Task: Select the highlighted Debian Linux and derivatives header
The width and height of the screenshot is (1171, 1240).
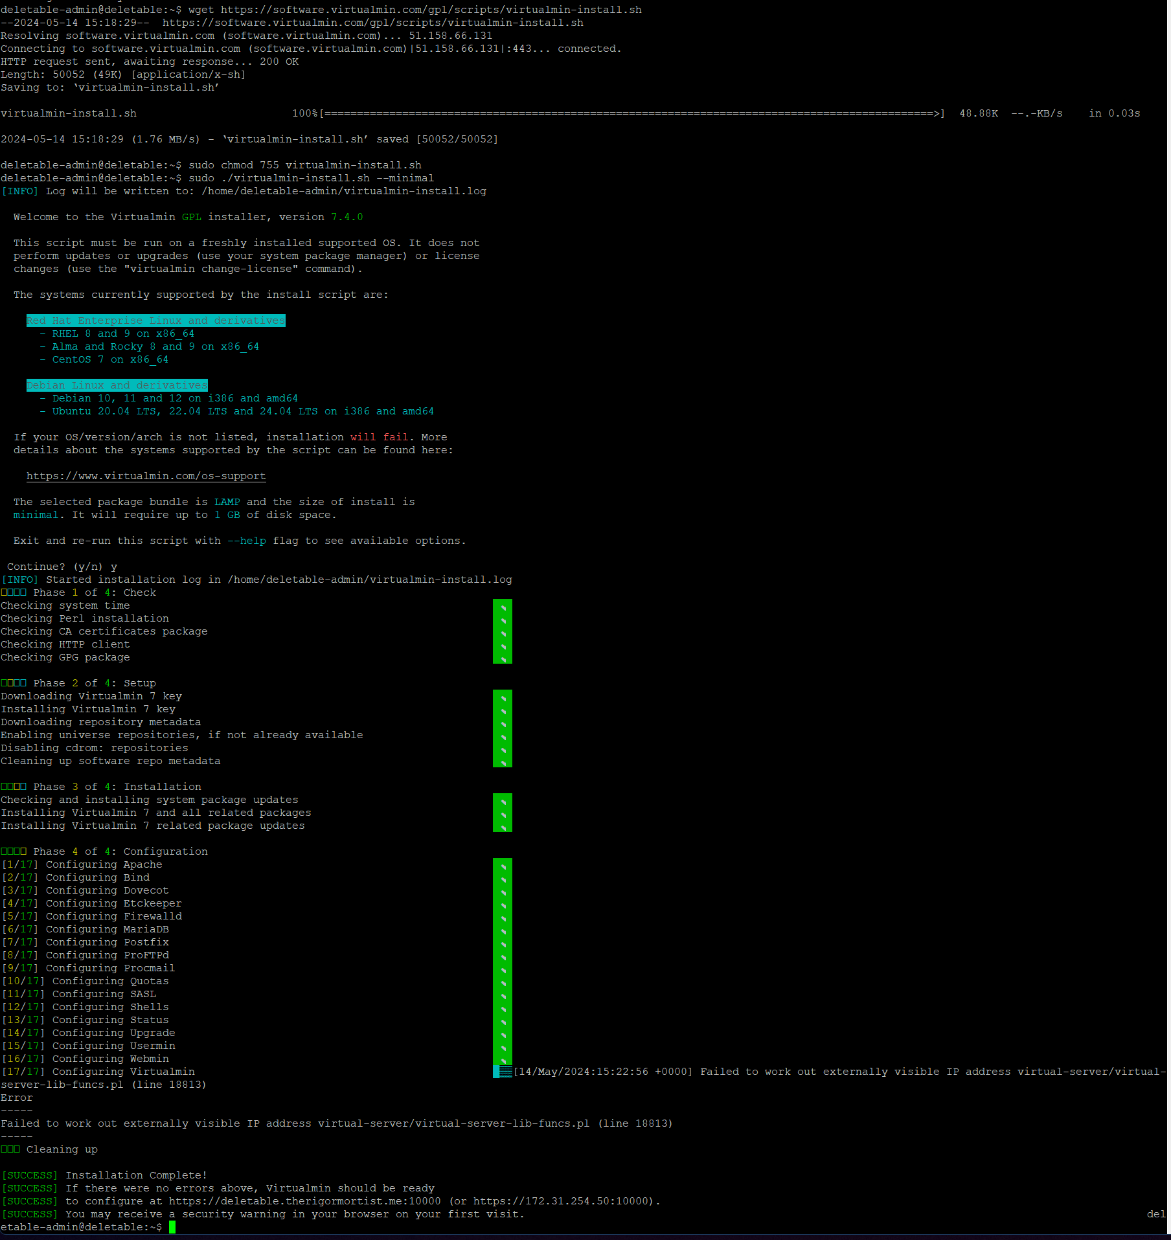Action: click(117, 385)
